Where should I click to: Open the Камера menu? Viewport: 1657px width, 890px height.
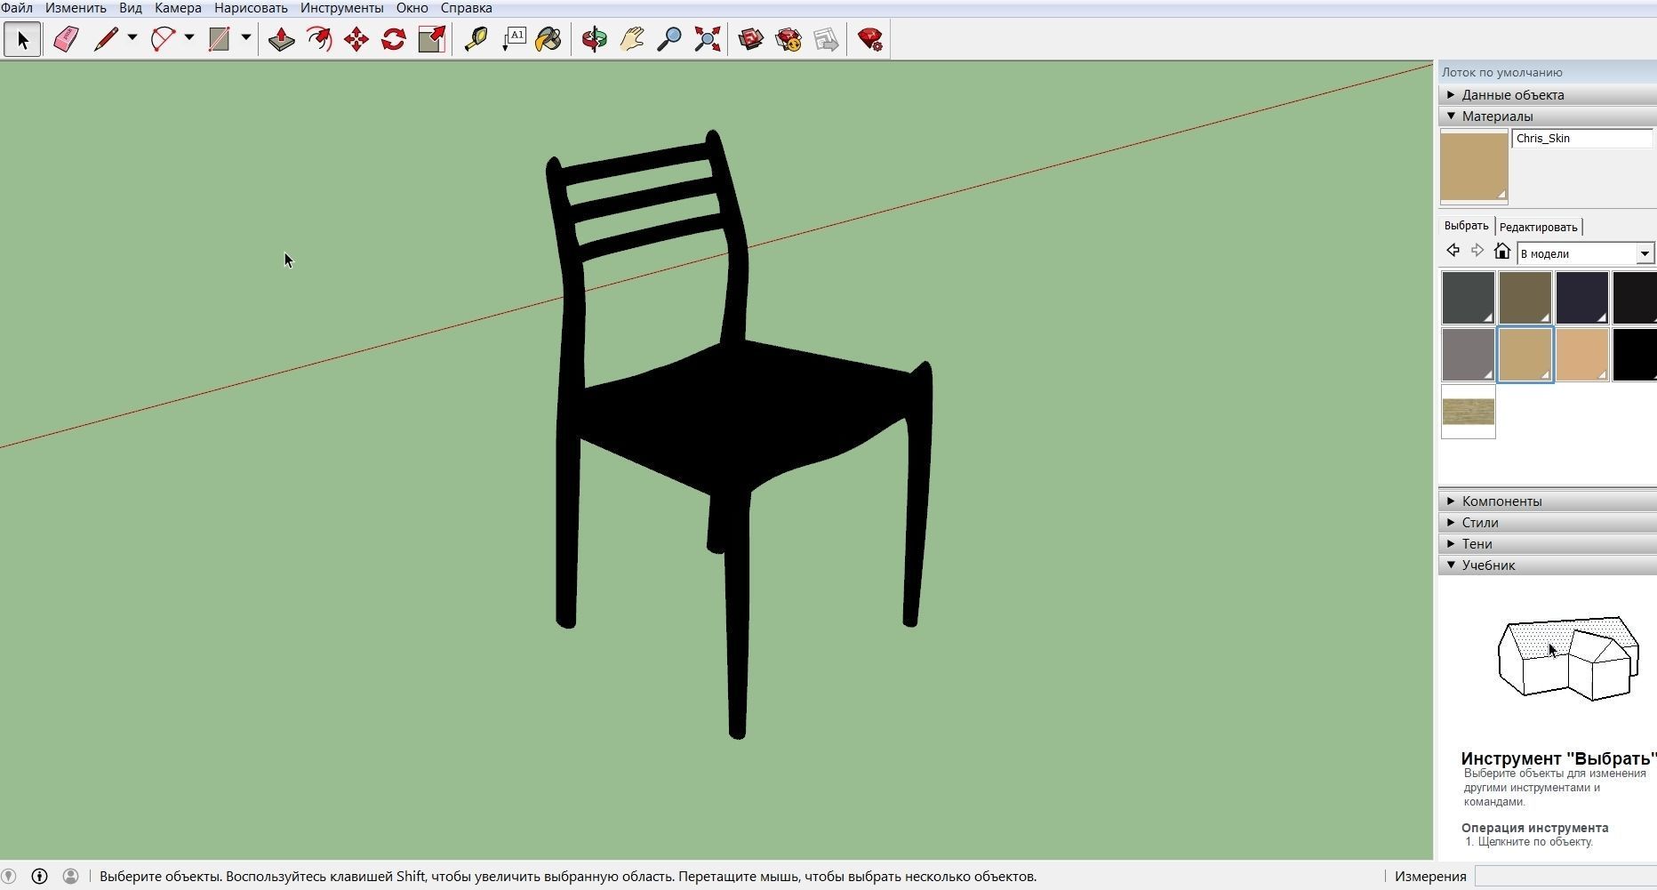pyautogui.click(x=178, y=8)
